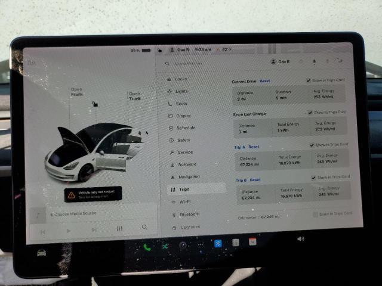Toggle Odometer Show in Trips Card
The width and height of the screenshot is (382, 286).
[x=315, y=214]
